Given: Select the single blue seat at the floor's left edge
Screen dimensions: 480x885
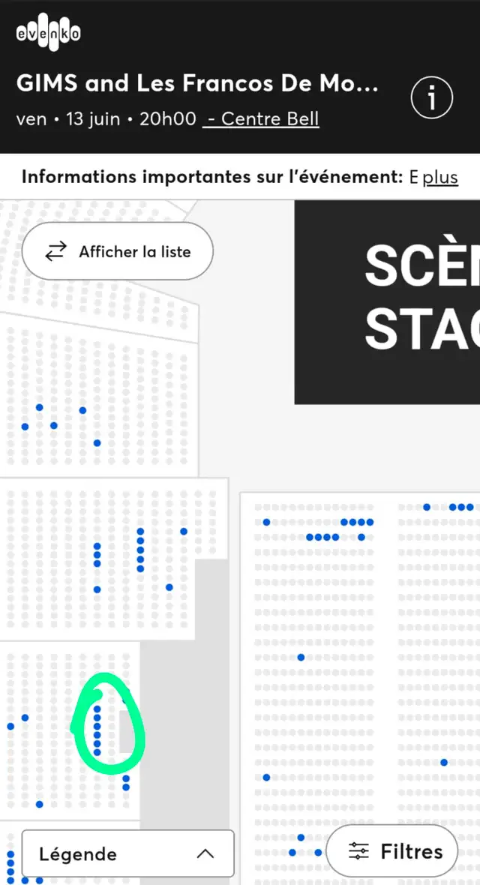Looking at the screenshot, I should click(266, 777).
